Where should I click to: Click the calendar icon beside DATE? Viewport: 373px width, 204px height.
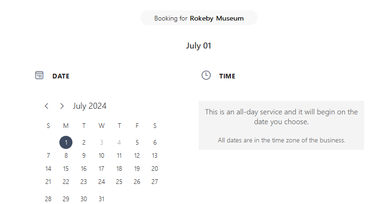(x=39, y=75)
